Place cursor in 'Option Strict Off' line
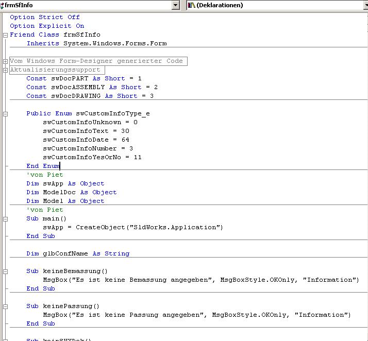 coord(45,17)
